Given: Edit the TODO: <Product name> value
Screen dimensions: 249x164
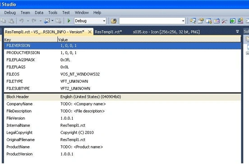Looking at the screenshot, I should tap(82, 147).
